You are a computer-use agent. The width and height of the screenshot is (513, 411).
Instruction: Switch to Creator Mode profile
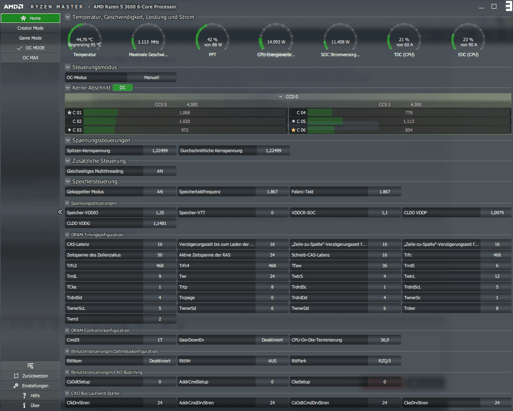click(30, 28)
